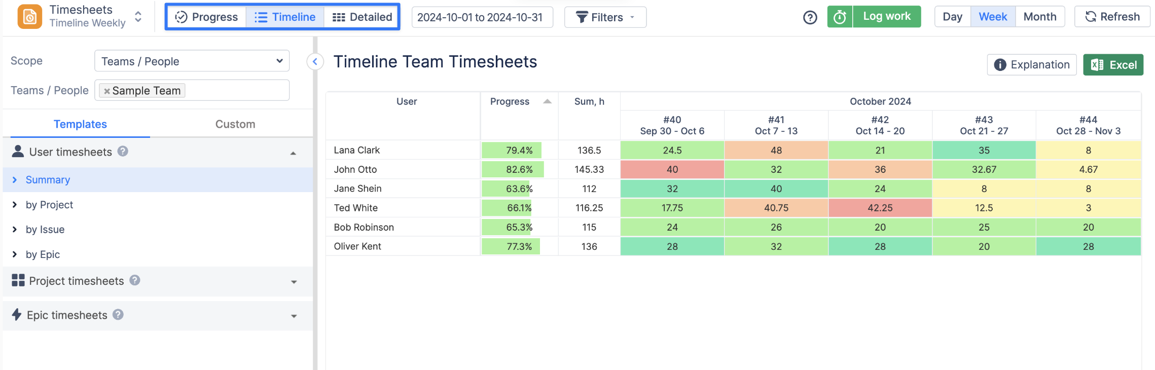The height and width of the screenshot is (370, 1155).
Task: Collapse the sidebar using the left arrow circle
Action: [315, 62]
